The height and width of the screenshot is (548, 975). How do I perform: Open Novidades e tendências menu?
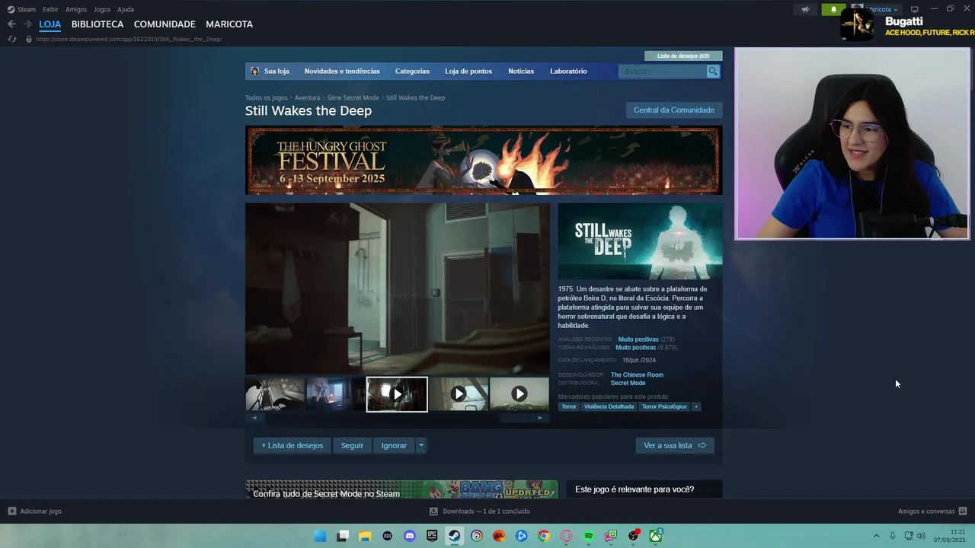point(342,71)
